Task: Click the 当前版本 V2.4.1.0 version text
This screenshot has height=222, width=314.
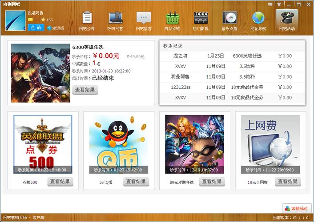Action: 290,218
